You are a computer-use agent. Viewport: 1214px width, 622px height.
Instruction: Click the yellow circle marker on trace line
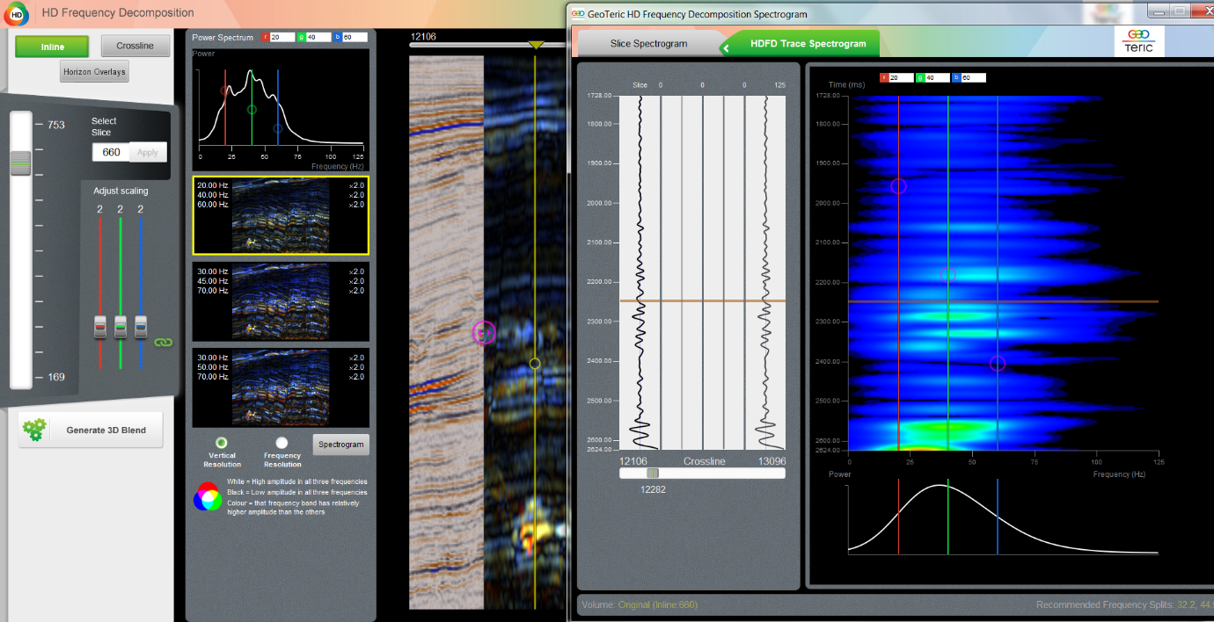(x=534, y=363)
